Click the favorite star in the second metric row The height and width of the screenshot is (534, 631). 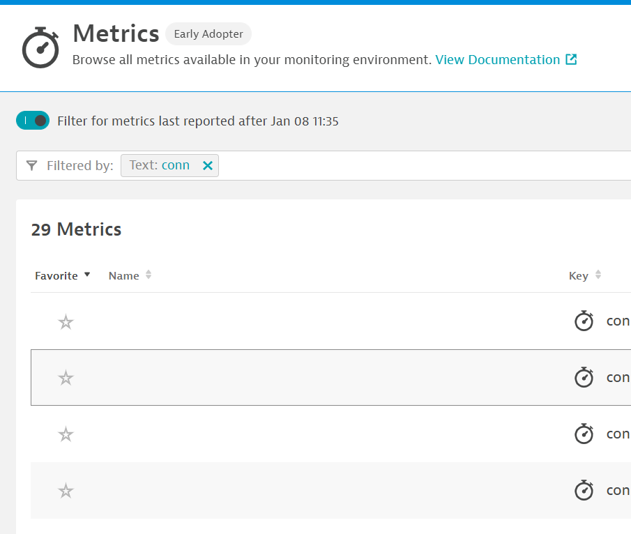point(66,378)
